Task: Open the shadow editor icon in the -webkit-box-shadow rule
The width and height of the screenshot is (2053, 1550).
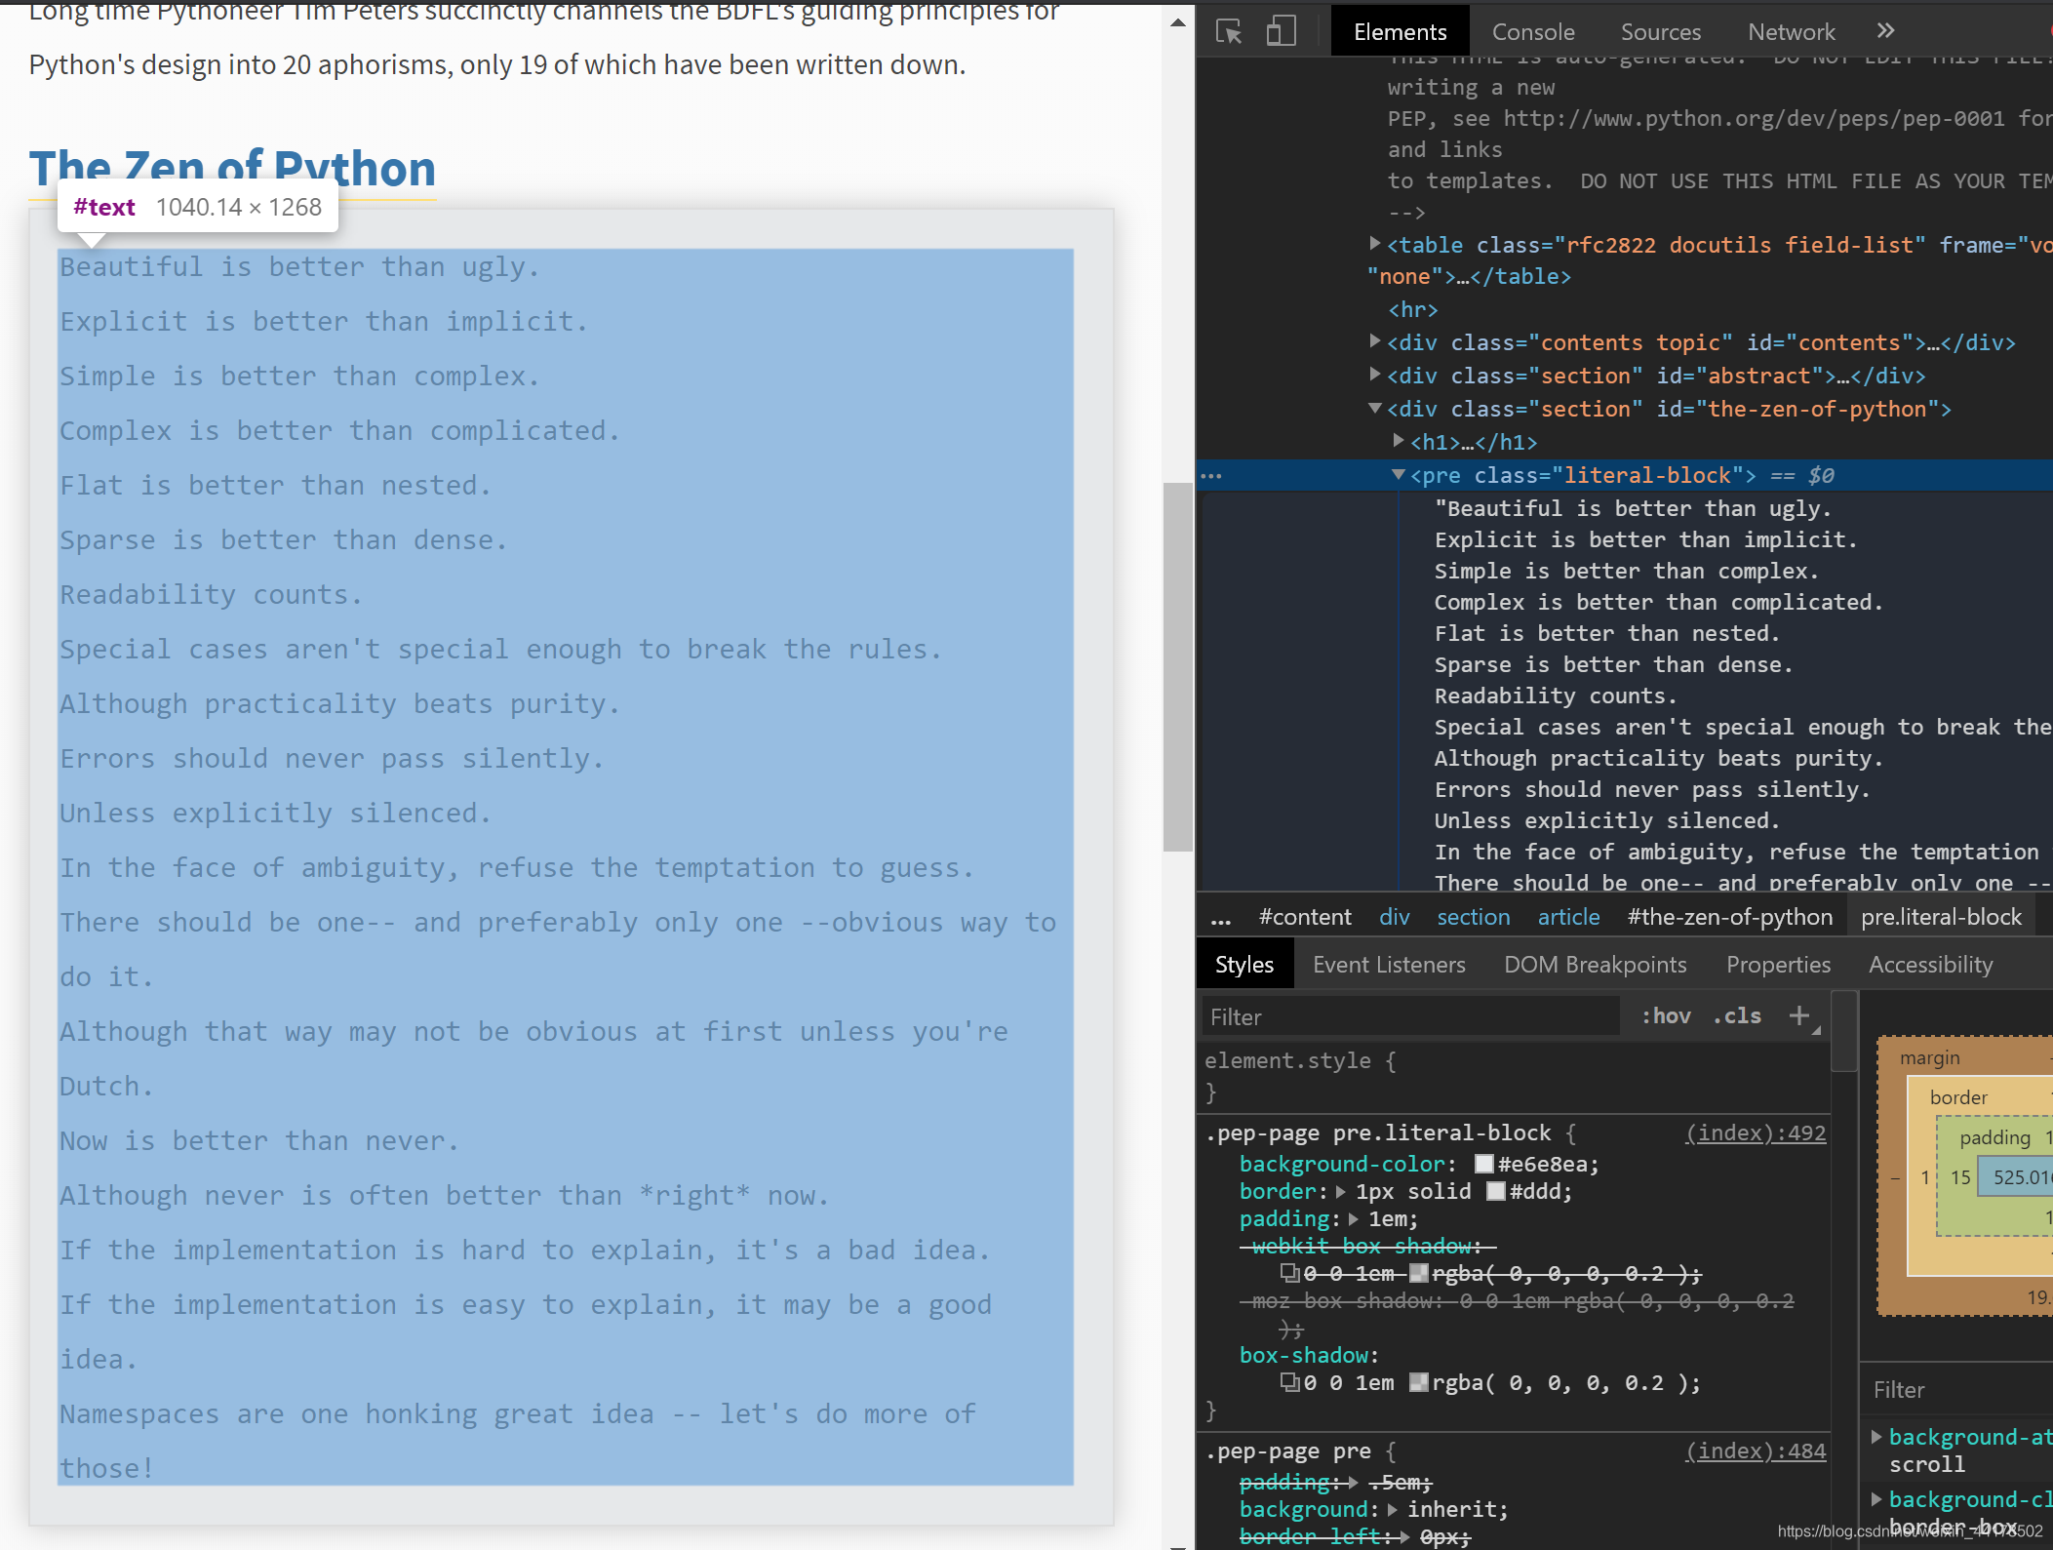Action: [1289, 1273]
